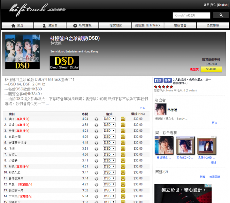230x203 pixels.
Task: Click the 獨立於世 advertisement banner
Action: pos(183,193)
